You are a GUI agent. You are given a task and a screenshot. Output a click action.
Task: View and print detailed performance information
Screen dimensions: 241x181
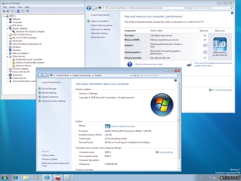(213, 64)
